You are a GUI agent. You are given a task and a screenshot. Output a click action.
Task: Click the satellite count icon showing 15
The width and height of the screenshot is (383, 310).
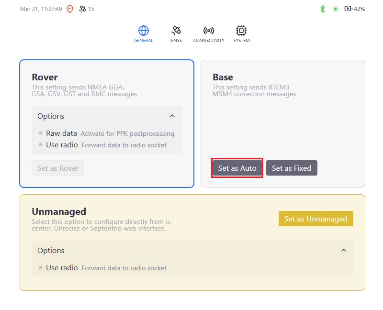pyautogui.click(x=82, y=9)
